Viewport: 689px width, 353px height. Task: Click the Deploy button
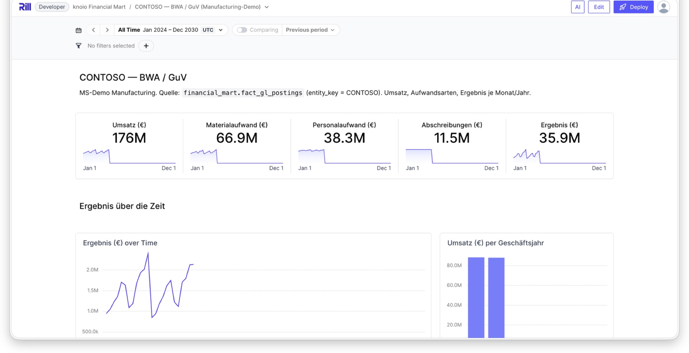point(633,7)
